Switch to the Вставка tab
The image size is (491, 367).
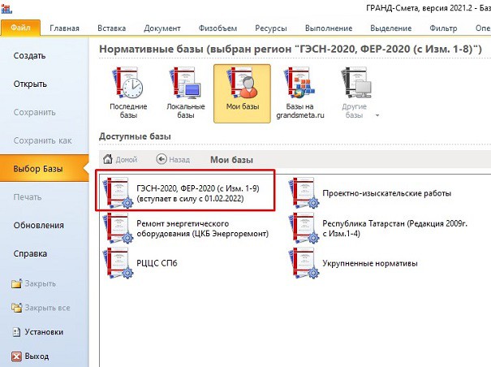coord(111,28)
